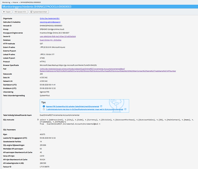Go to Historie in the breadcrumb
The height and width of the screenshot is (169, 198).
pyautogui.click(x=15, y=2)
